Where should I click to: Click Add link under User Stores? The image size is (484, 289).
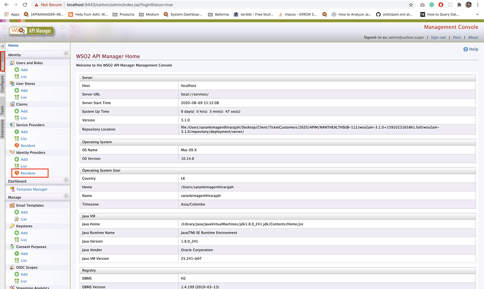[24, 91]
